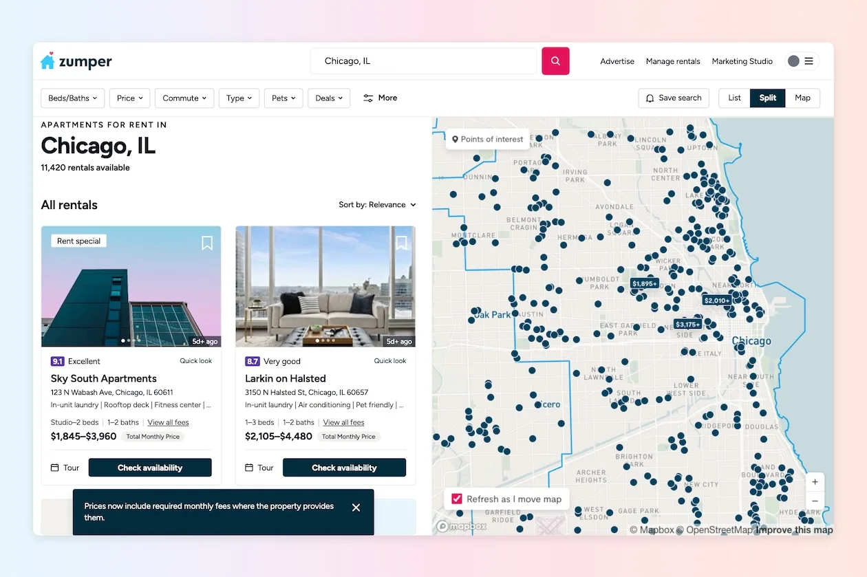Click the $2,010+ map price marker
Image resolution: width=867 pixels, height=577 pixels.
(x=716, y=301)
